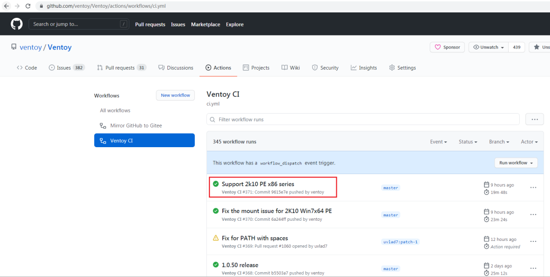This screenshot has height=277, width=550.
Task: Open the Unwatch dropdown
Action: tap(488, 47)
